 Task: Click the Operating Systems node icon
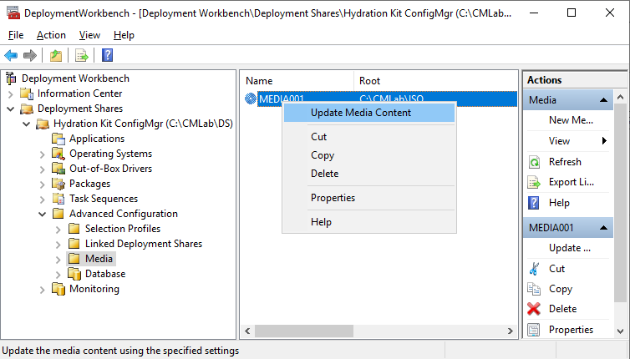pos(58,154)
